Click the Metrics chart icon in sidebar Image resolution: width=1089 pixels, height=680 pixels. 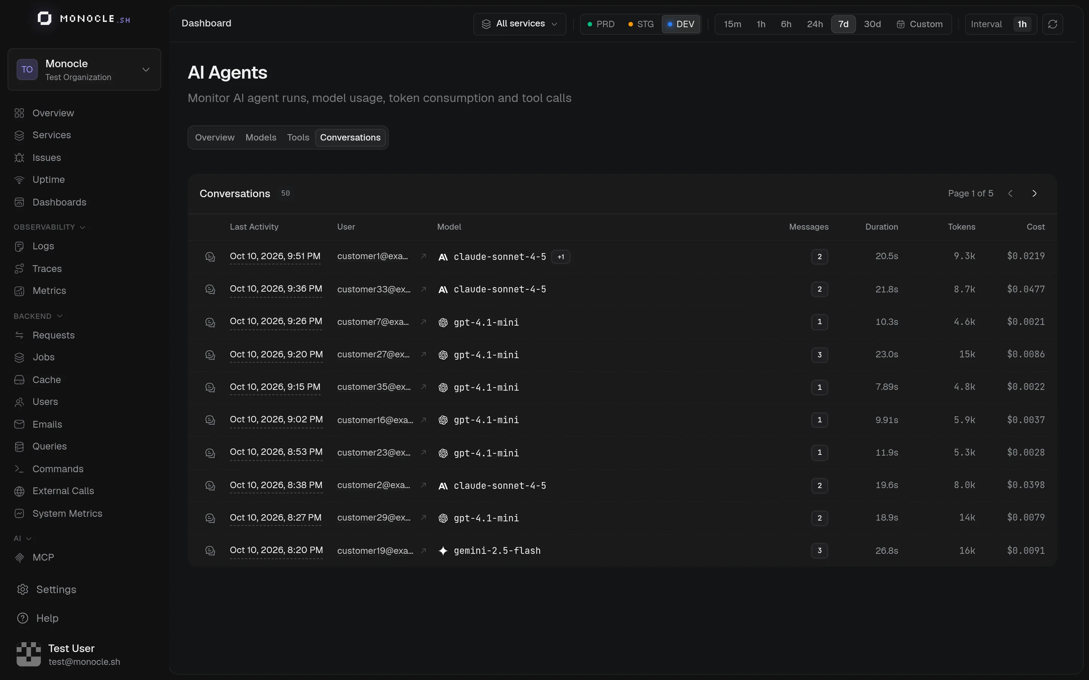point(19,291)
